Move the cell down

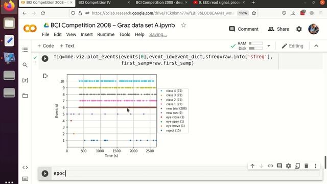tap(261, 166)
